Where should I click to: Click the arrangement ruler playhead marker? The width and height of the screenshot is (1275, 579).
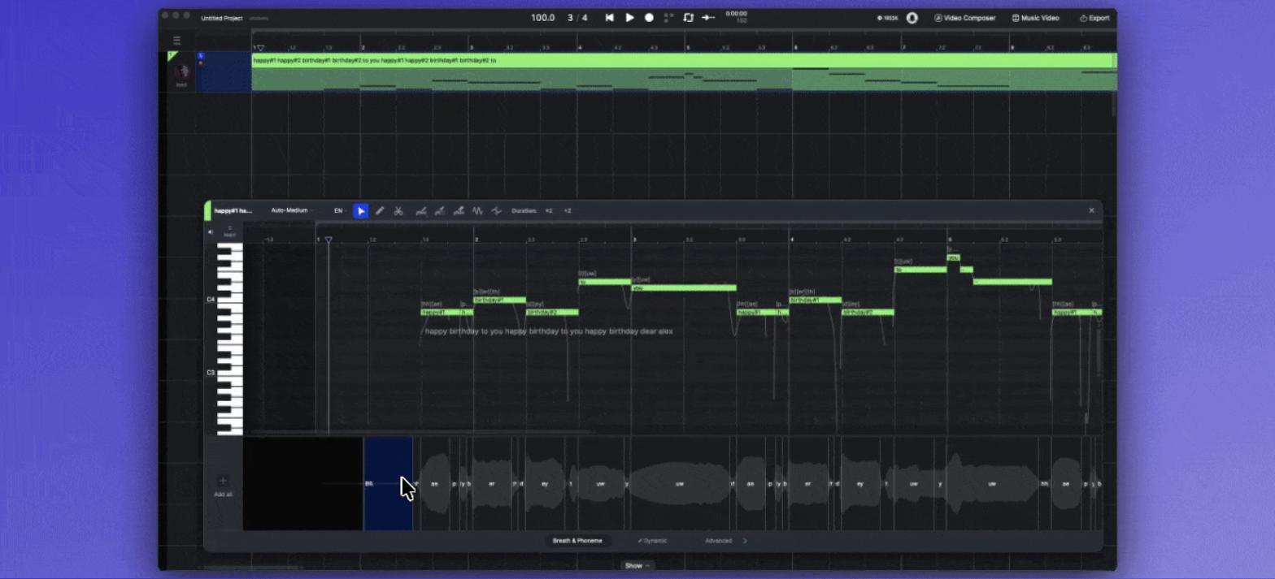point(260,48)
